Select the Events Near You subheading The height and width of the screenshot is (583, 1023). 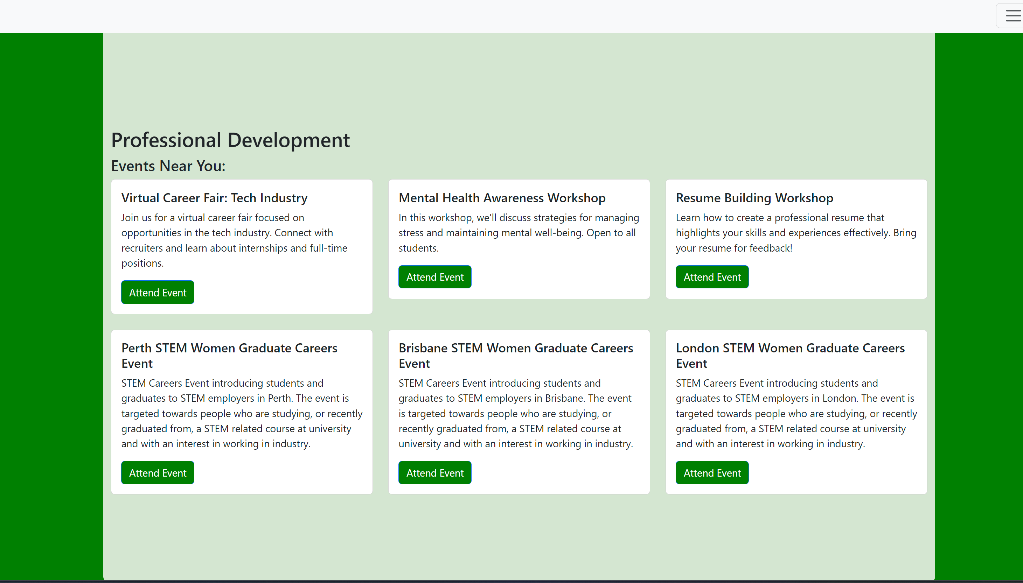[x=168, y=166]
